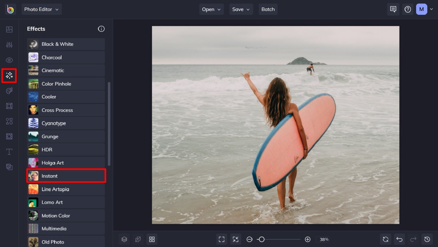This screenshot has width=438, height=247.
Task: Undo the last edit
Action: [x=399, y=239]
